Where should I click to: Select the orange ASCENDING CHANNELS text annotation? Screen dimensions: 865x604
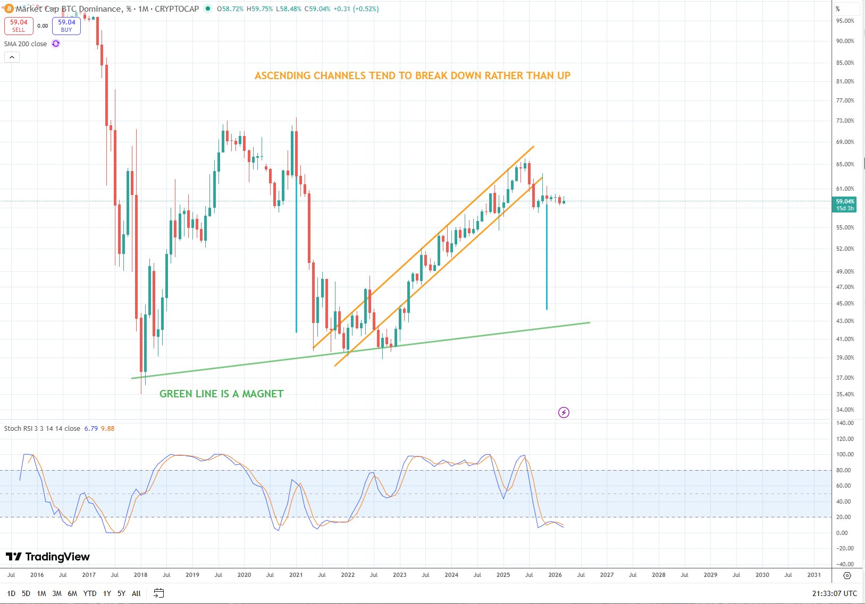click(413, 75)
